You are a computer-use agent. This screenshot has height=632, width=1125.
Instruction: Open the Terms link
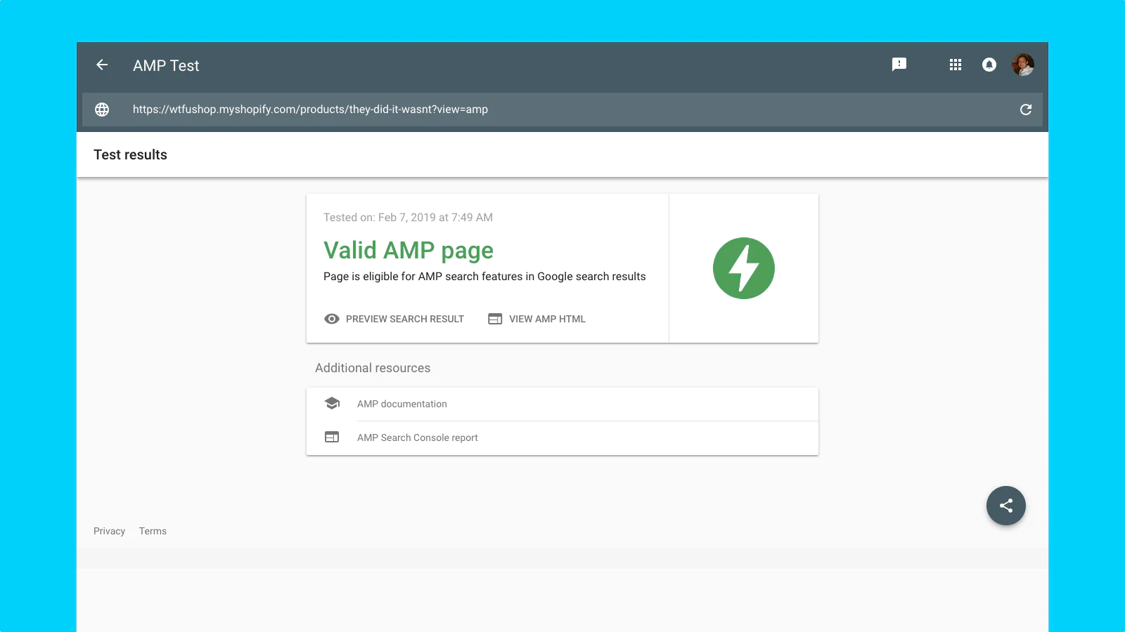[153, 531]
